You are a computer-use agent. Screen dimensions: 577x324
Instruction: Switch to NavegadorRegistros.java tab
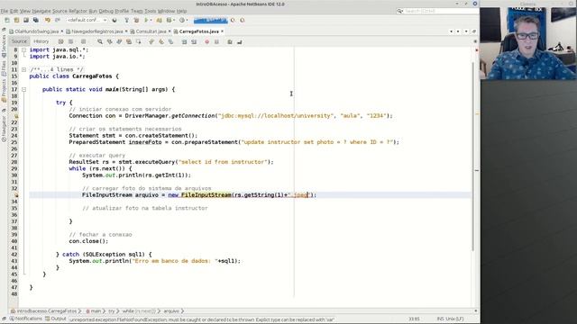(97, 31)
